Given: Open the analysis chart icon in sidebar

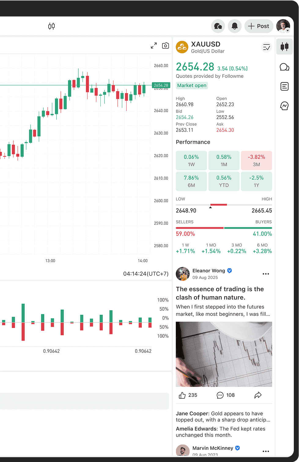Looking at the screenshot, I should 284,106.
